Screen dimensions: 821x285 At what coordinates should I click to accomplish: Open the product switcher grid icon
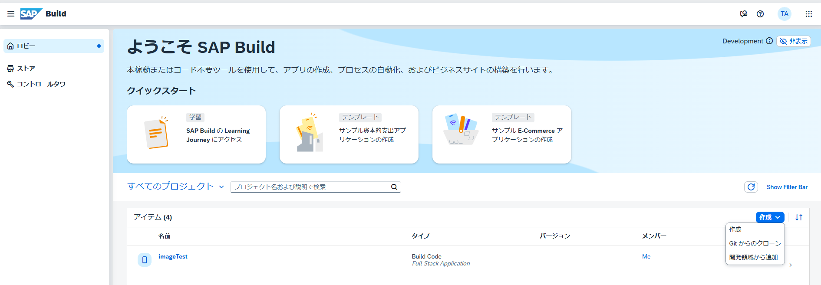point(809,14)
